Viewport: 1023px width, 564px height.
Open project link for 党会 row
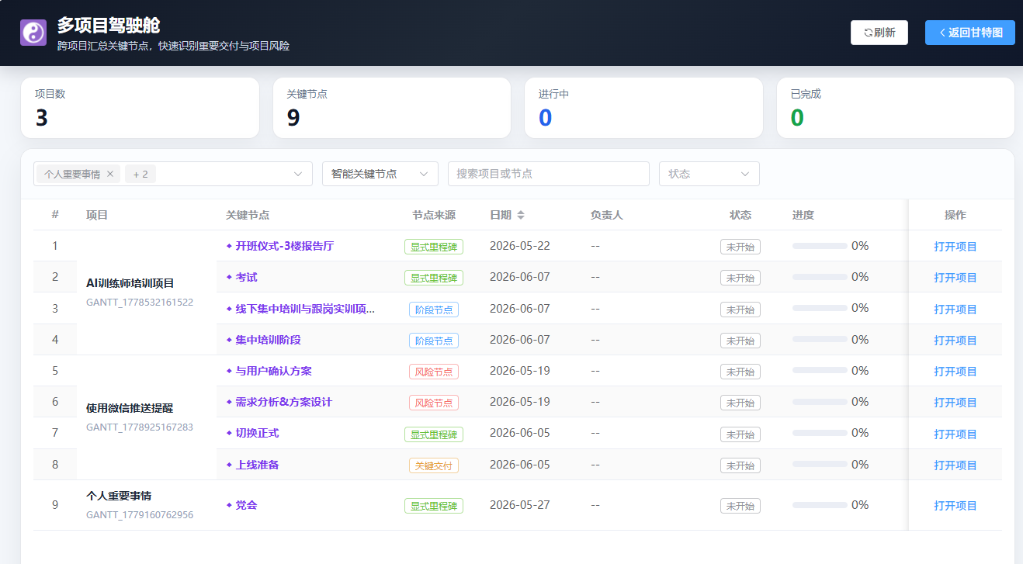[x=955, y=506]
